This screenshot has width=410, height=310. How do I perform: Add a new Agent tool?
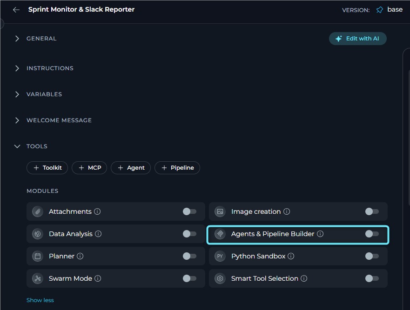tap(131, 168)
